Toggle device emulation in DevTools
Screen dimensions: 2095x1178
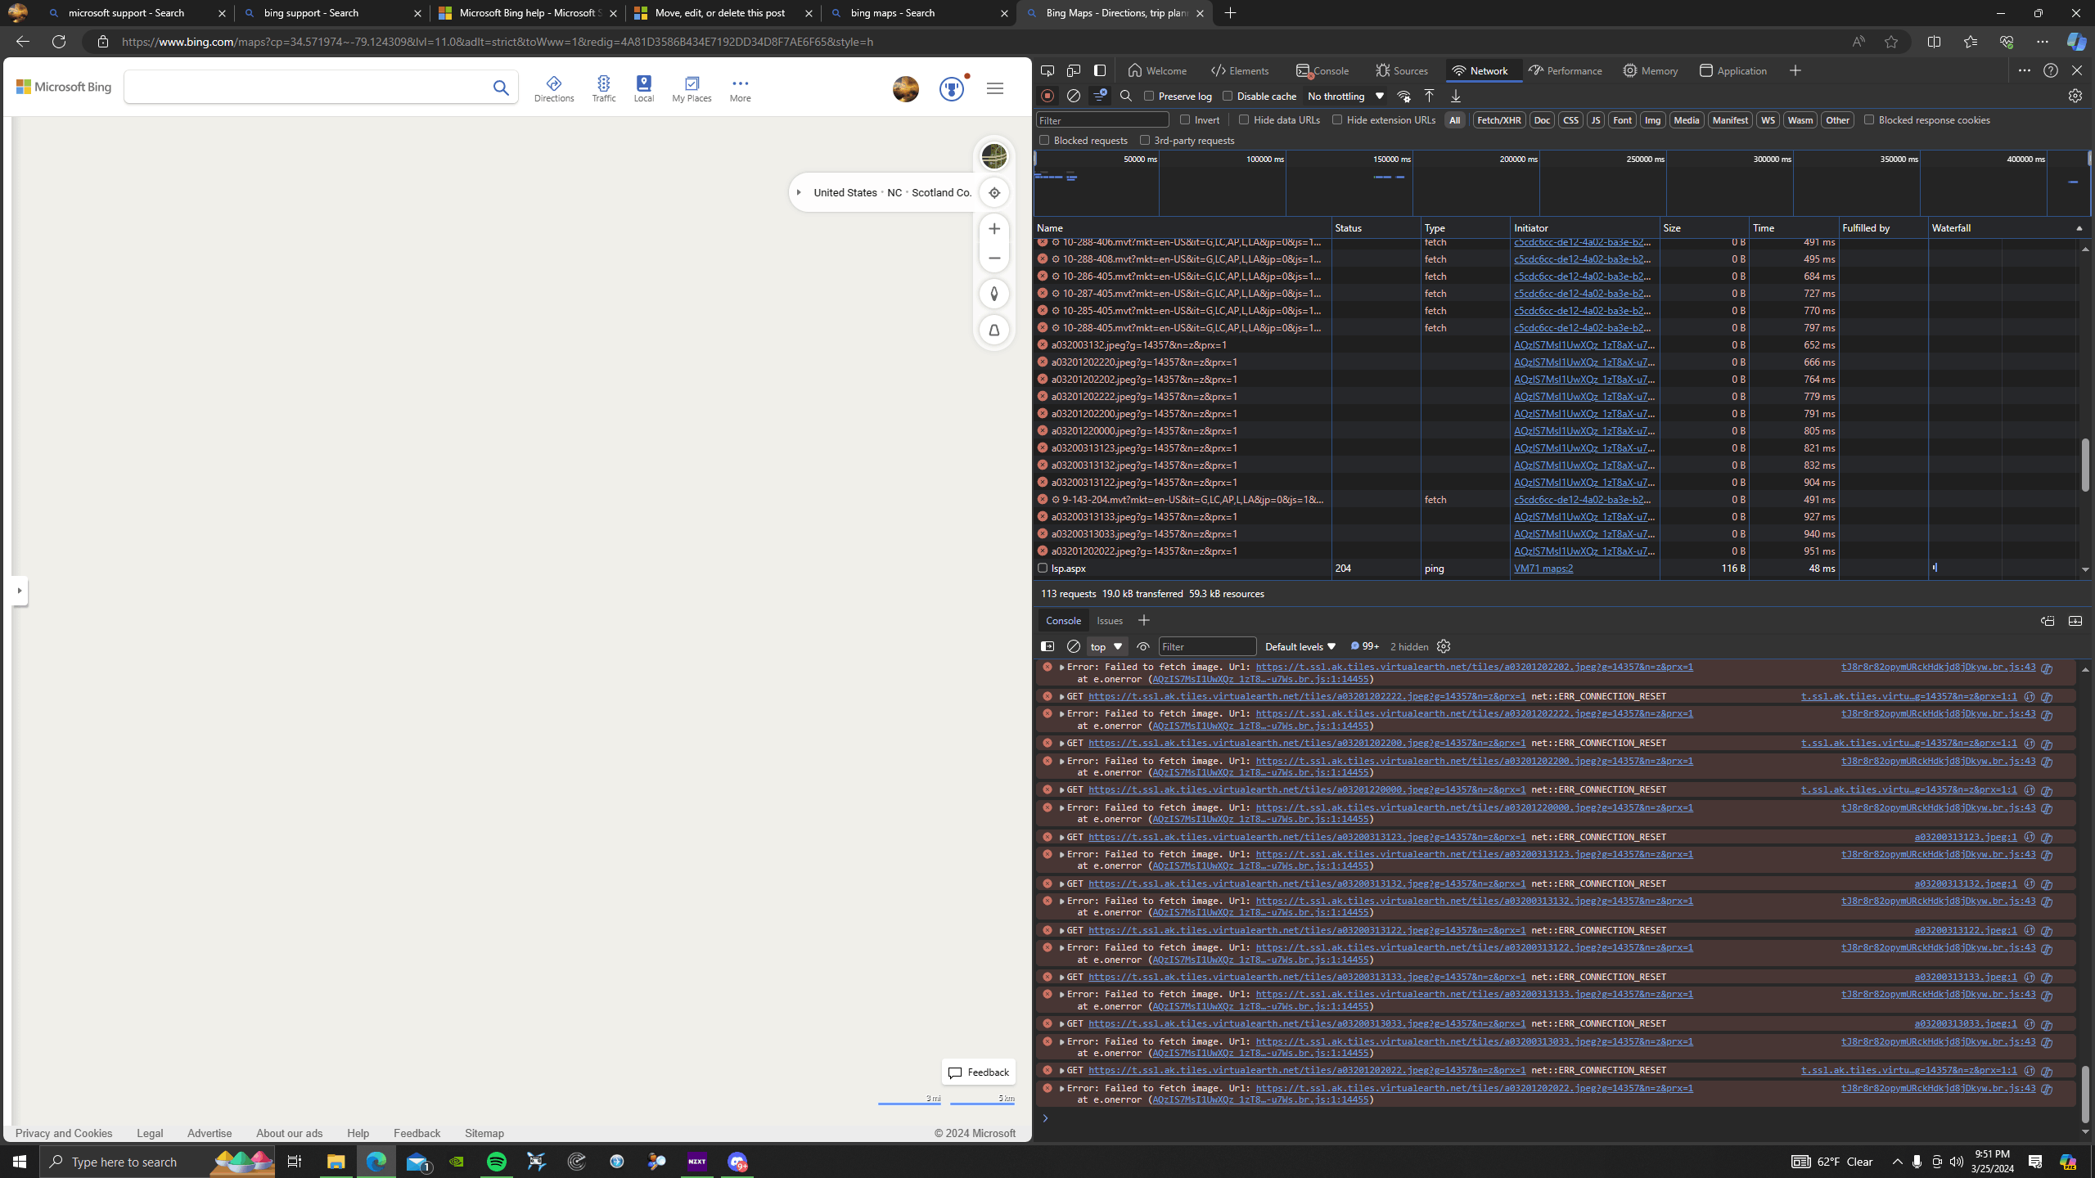[1073, 70]
